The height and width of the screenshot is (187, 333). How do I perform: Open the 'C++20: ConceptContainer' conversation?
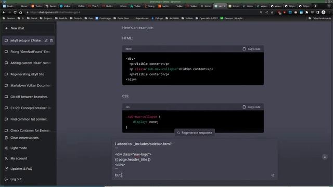pos(28,108)
